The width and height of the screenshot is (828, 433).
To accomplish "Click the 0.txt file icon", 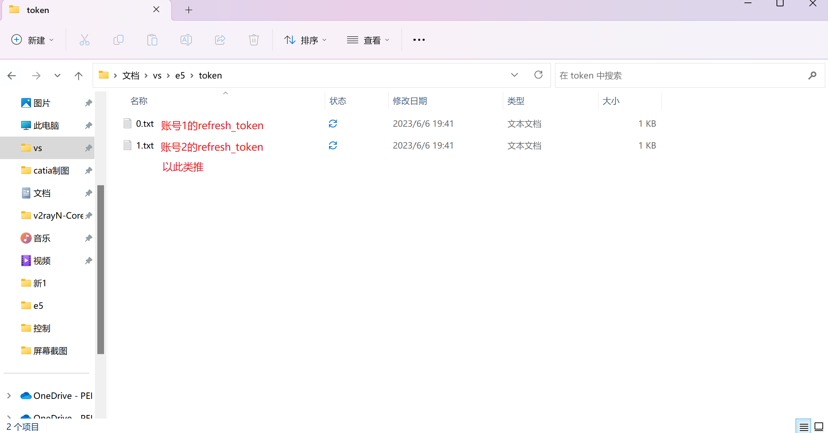I will 128,123.
